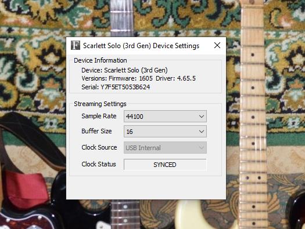Close the Scarlett Solo Device Settings window

217,45
